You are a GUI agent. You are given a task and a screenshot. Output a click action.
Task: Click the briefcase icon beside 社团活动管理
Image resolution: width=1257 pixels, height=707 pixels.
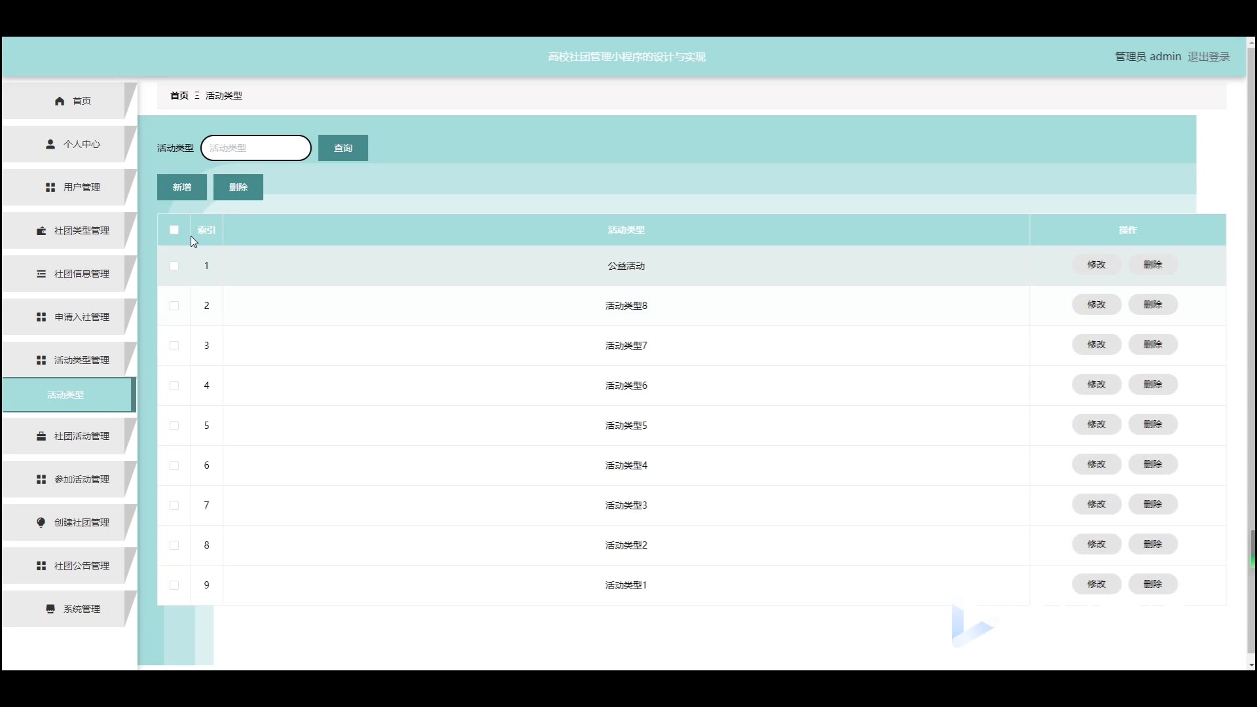click(x=41, y=436)
